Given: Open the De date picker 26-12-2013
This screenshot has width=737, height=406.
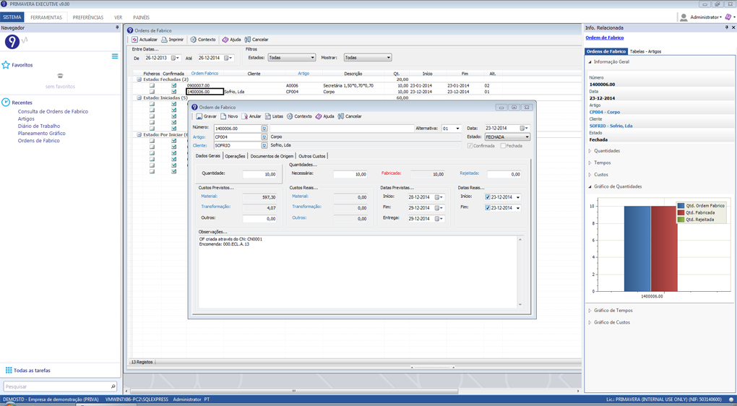Looking at the screenshot, I should pyautogui.click(x=175, y=59).
